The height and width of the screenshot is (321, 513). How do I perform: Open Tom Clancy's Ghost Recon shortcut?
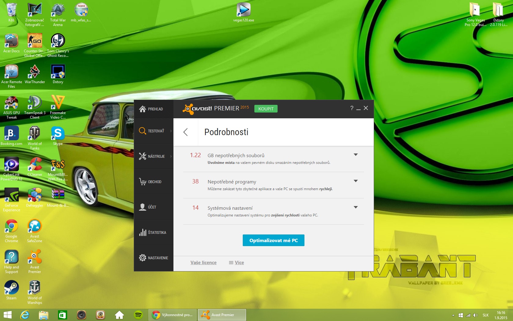(x=58, y=45)
